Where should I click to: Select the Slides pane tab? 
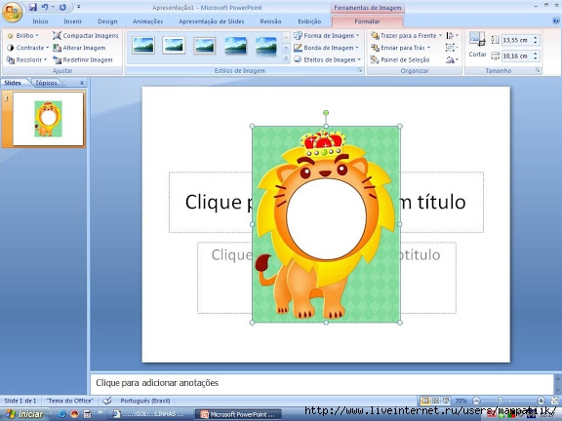(13, 83)
